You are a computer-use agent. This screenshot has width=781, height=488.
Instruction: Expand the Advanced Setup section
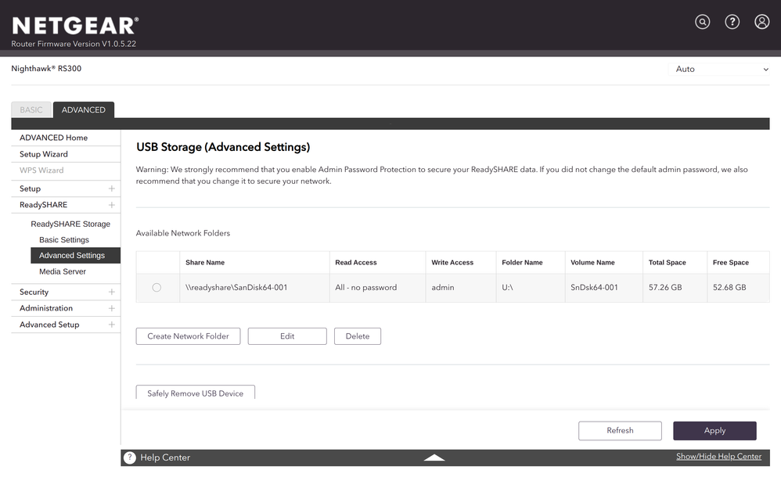[x=111, y=325]
